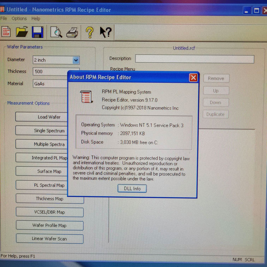This screenshot has height=267, width=267.
Task: Activate context help arrow-question icon
Action: coord(105,32)
